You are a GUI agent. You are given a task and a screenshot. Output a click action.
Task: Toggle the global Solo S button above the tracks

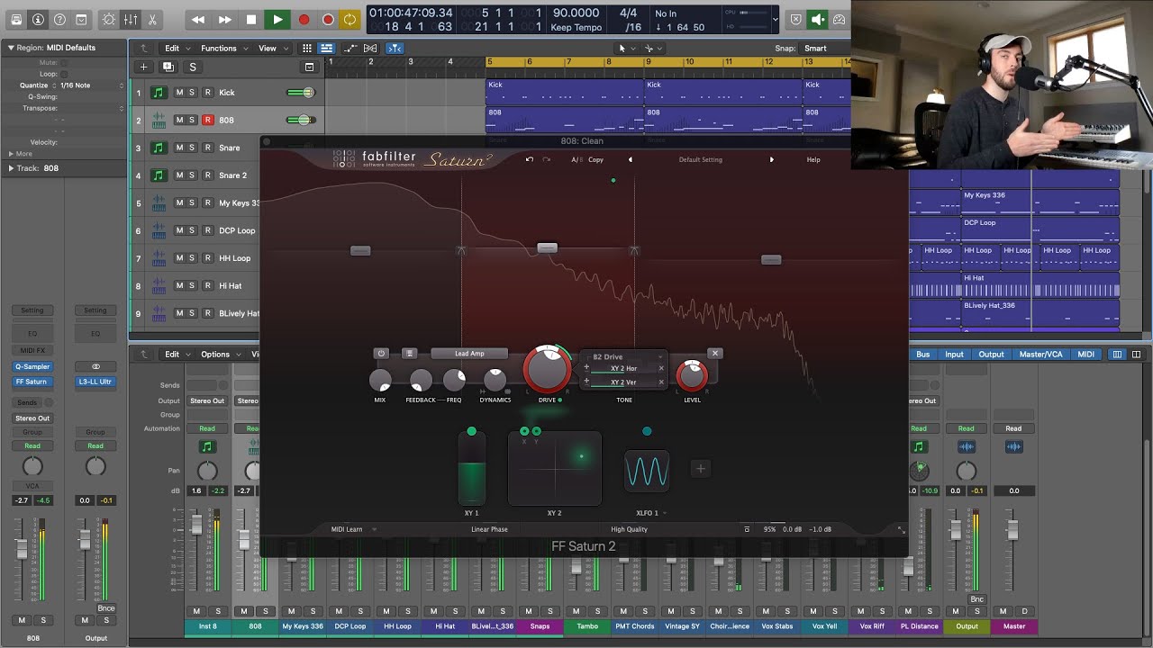click(x=192, y=67)
